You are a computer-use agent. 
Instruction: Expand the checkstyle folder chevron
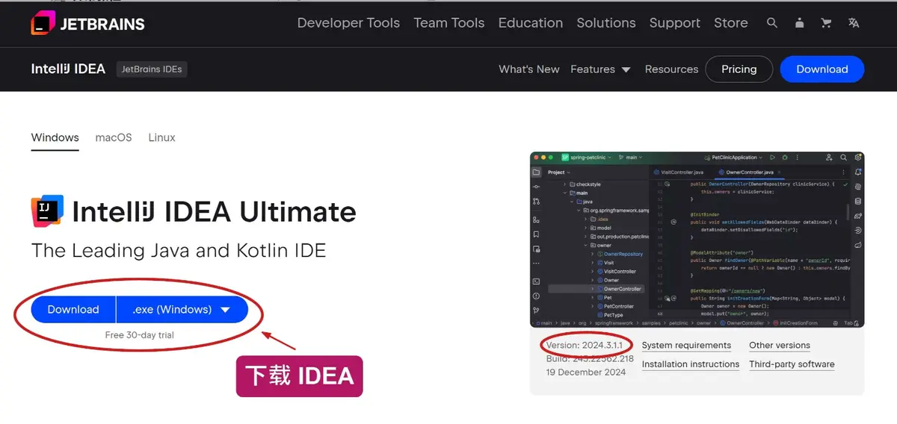click(564, 184)
